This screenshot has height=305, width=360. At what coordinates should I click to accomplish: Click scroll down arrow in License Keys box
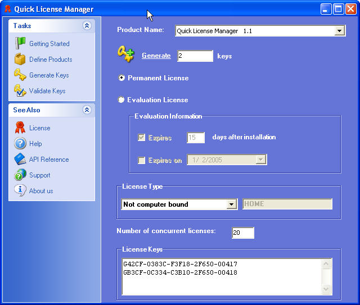326,289
